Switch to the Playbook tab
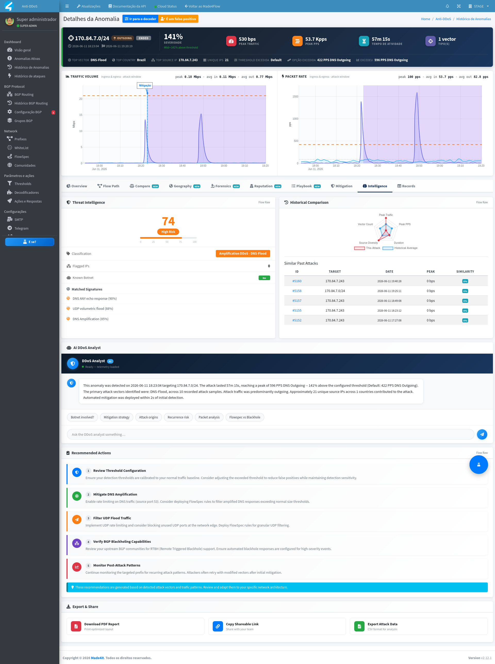 (x=306, y=186)
